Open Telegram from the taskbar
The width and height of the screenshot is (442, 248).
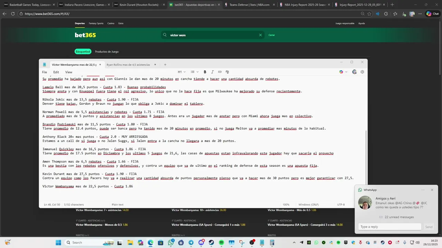click(x=191, y=242)
